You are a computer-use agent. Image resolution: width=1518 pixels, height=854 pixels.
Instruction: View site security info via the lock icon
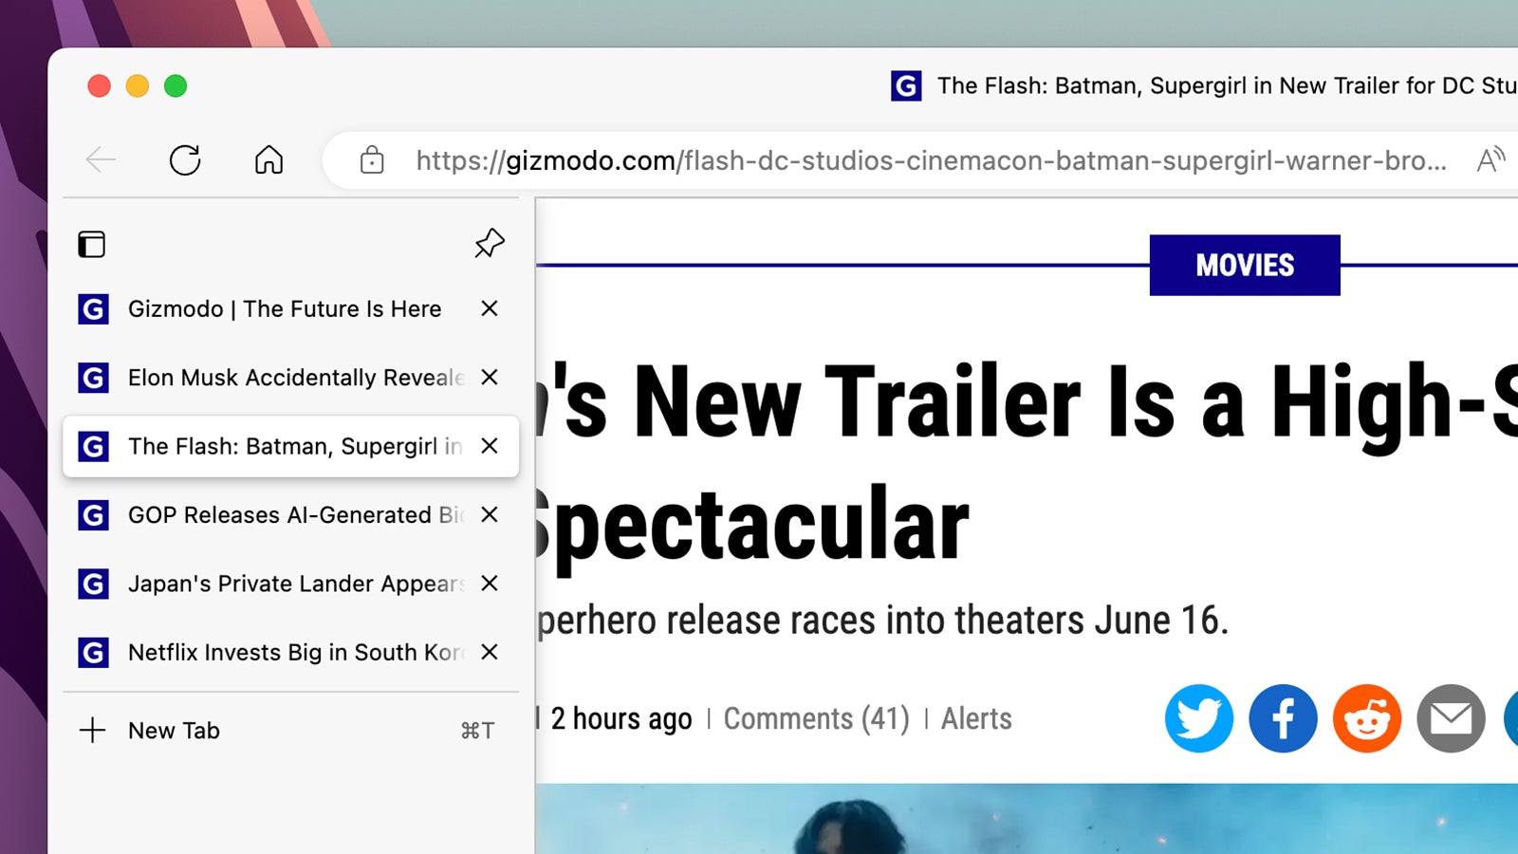(371, 160)
